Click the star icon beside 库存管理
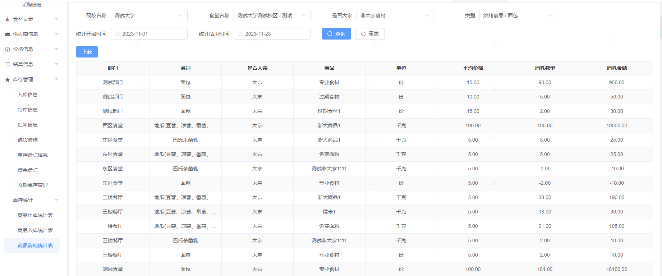 (x=7, y=80)
